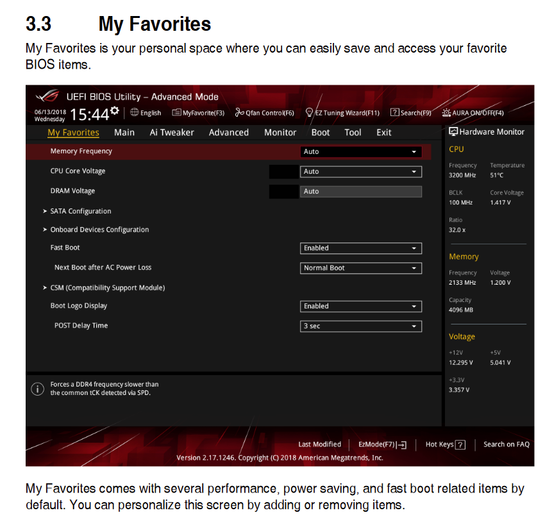This screenshot has width=552, height=529.
Task: Open the Exit tab
Action: tap(384, 133)
